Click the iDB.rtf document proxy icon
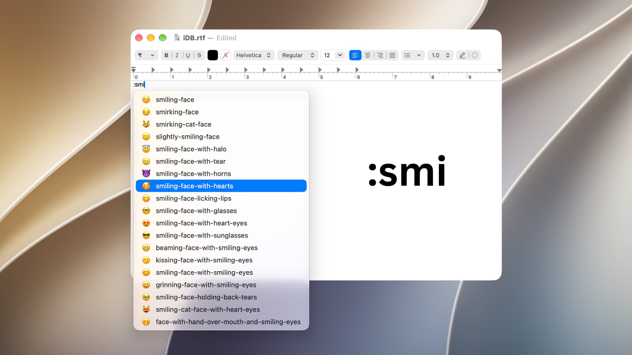Viewport: 632px width, 355px height. click(177, 38)
